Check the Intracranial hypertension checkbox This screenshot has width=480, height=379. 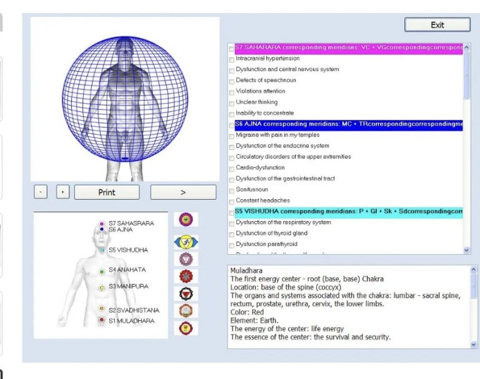coord(232,59)
